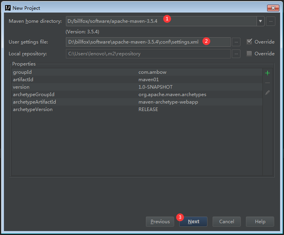Screen dimensions: 284x235
Task: Click the minus remove property icon
Action: 268,83
